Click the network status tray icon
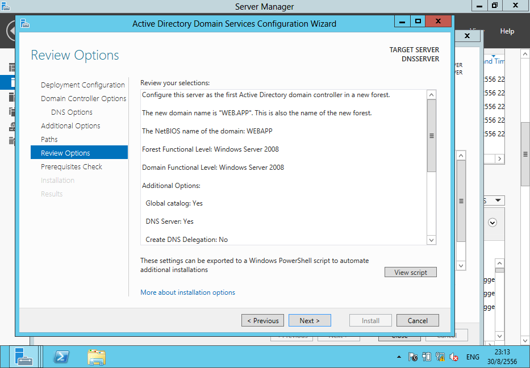Image resolution: width=530 pixels, height=368 pixels. click(440, 357)
